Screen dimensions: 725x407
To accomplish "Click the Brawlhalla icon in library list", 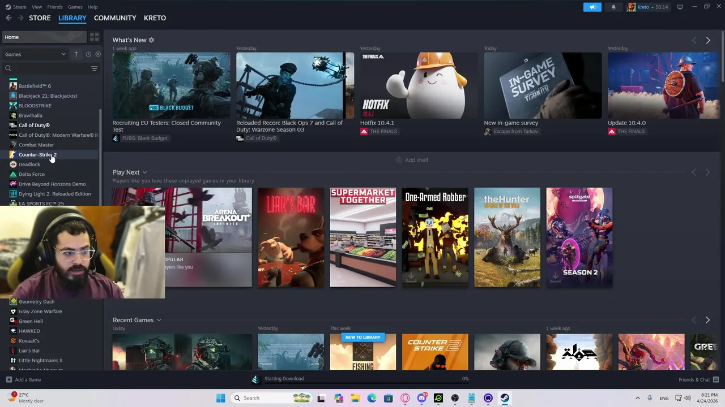I will (x=13, y=115).
